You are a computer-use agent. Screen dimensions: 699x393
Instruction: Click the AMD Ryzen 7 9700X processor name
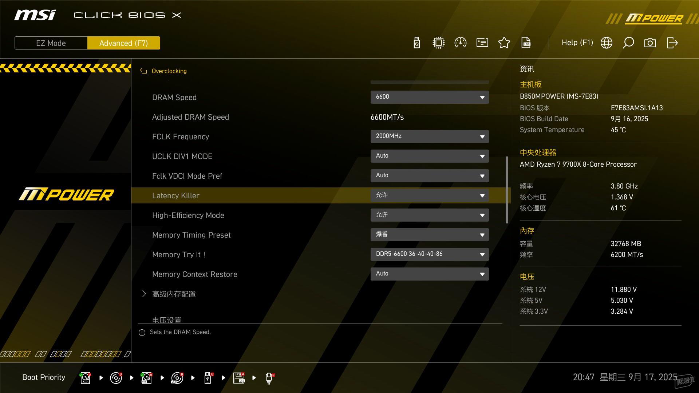tap(578, 164)
